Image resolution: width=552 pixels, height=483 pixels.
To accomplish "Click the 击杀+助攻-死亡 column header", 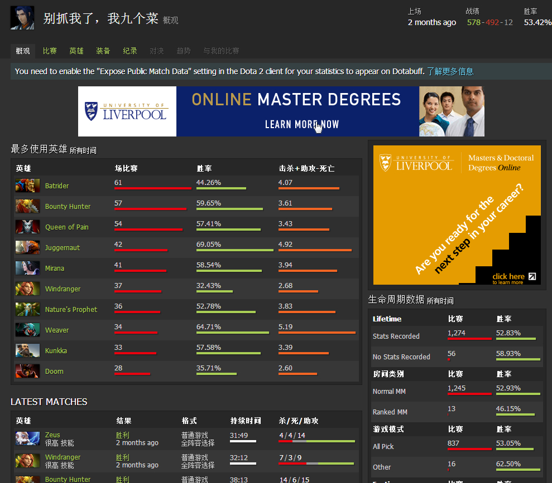I will [x=306, y=169].
